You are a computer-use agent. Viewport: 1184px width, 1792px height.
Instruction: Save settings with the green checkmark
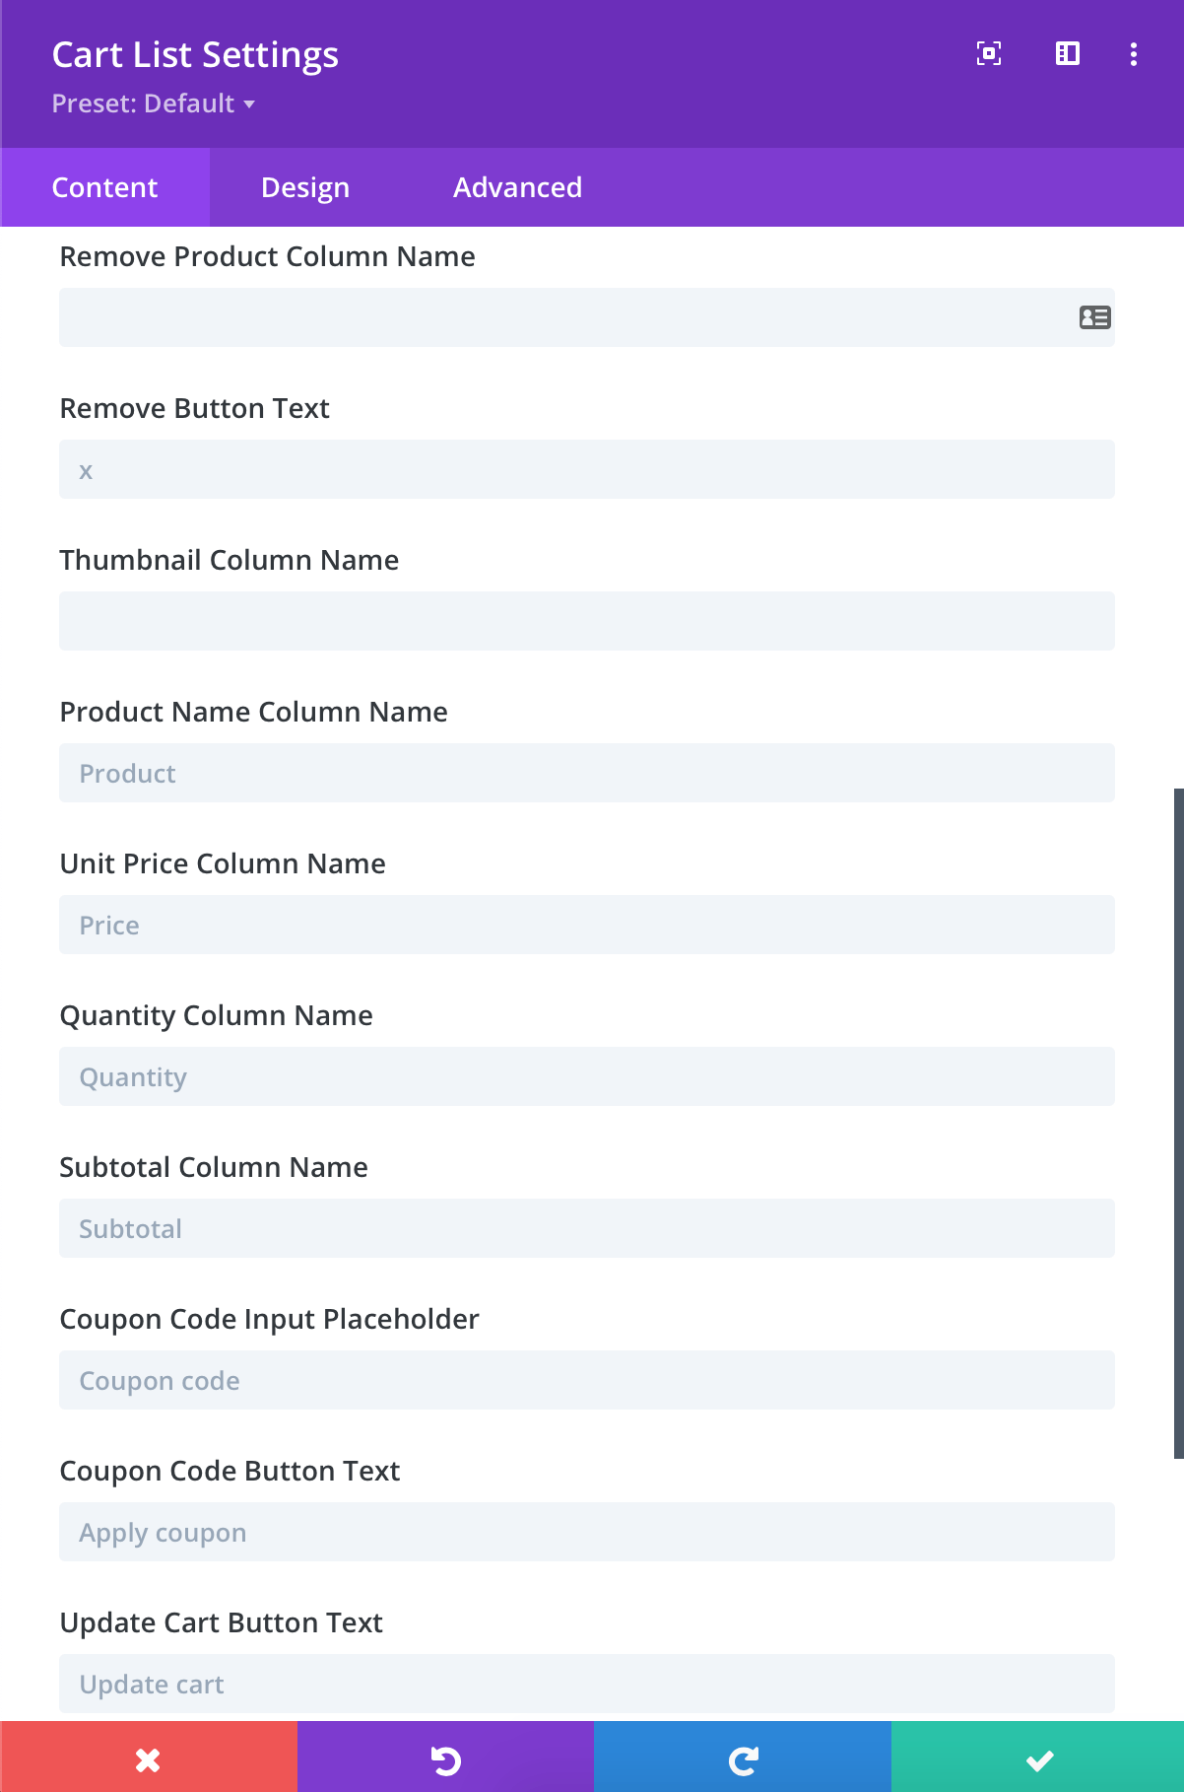[1038, 1758]
